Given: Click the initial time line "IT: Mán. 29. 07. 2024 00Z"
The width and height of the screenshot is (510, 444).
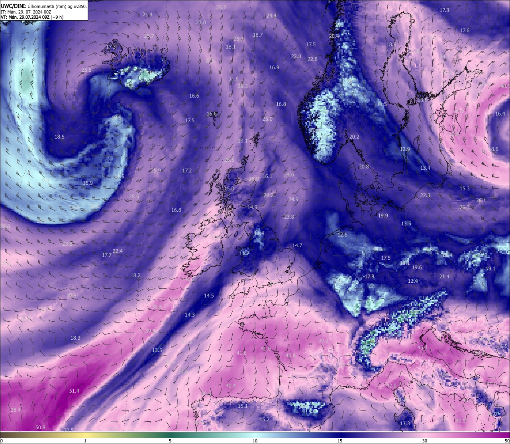Looking at the screenshot, I should (26, 12).
